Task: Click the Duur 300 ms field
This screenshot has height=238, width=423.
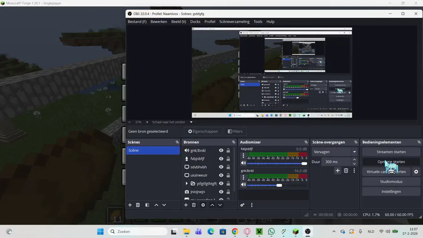Action: 337,162
